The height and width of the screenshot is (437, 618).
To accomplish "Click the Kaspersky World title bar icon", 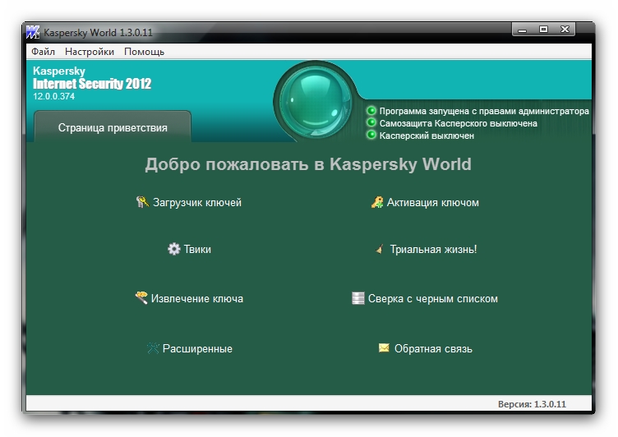I will 33,32.
